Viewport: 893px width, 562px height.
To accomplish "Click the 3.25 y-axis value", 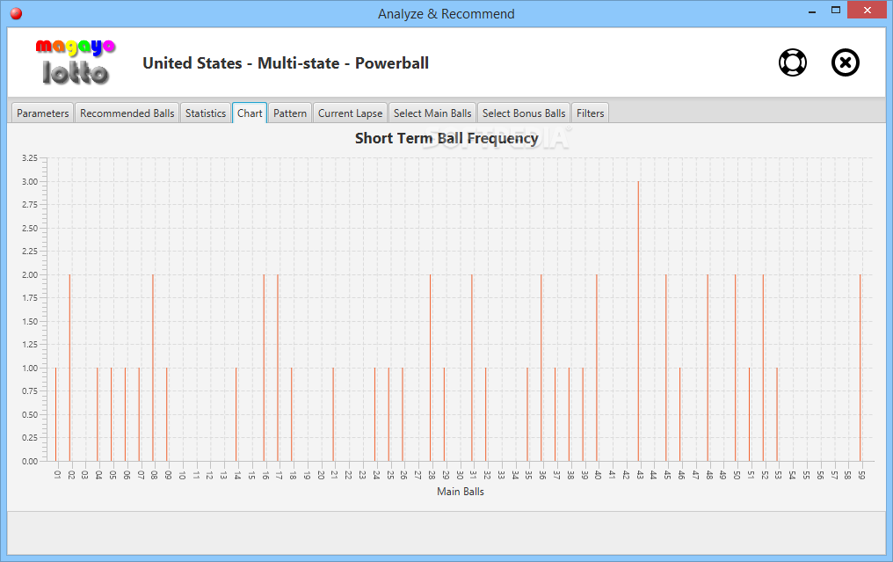I will pyautogui.click(x=30, y=158).
